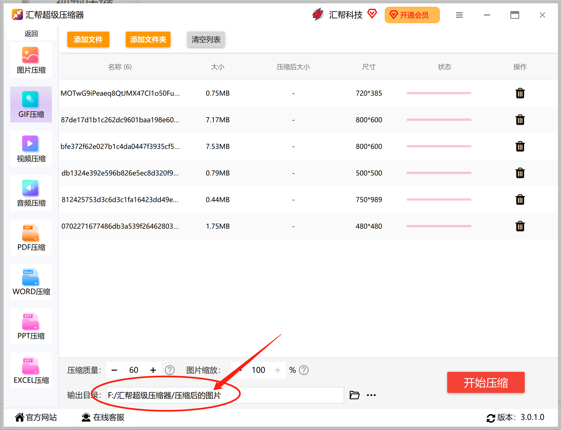Open the 音频压缩 audio compression tool
Image resolution: width=561 pixels, height=430 pixels.
pos(31,193)
